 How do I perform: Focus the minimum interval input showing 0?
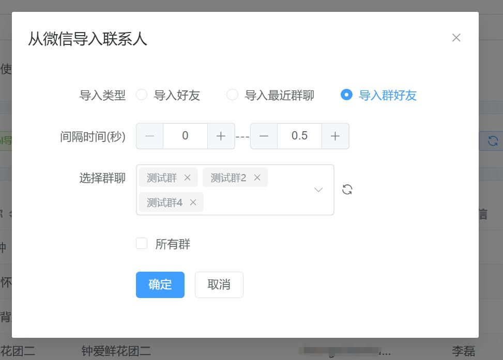[185, 136]
